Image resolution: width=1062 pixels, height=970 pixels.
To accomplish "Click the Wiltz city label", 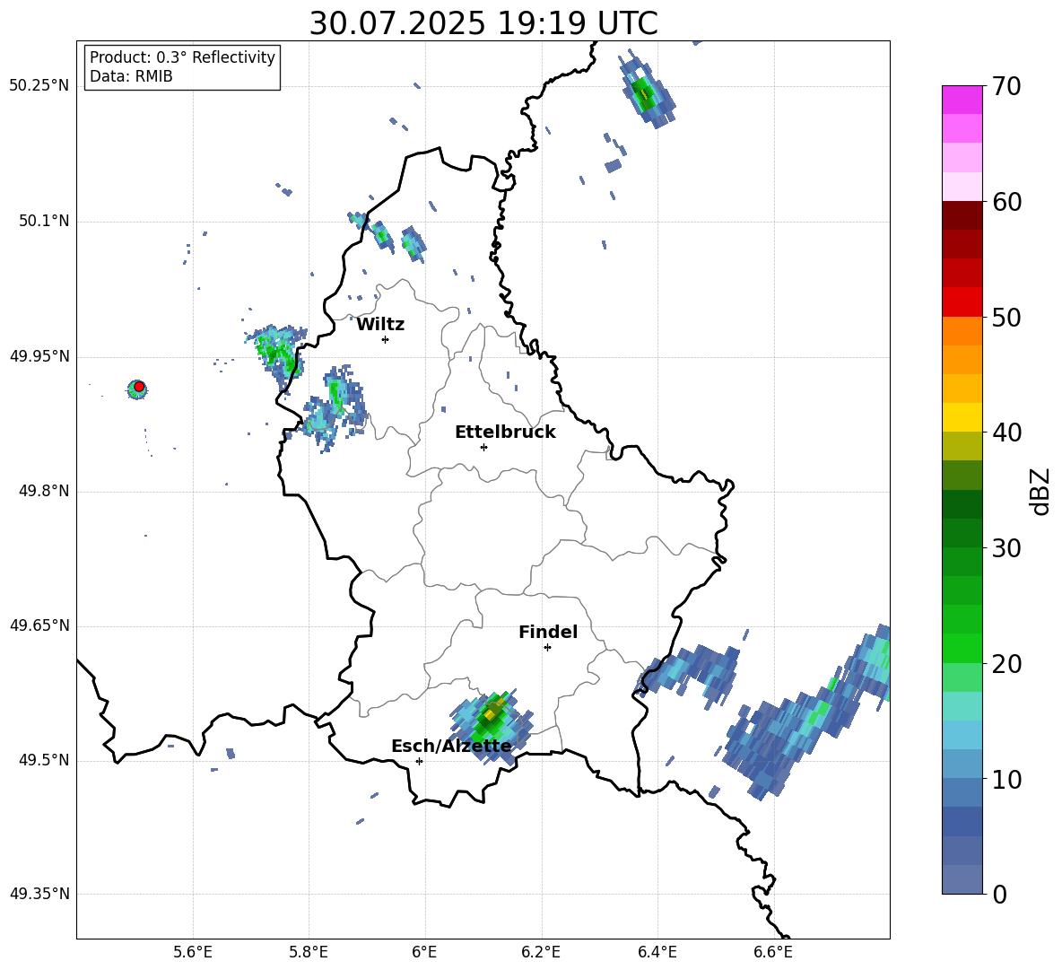I will tap(380, 325).
